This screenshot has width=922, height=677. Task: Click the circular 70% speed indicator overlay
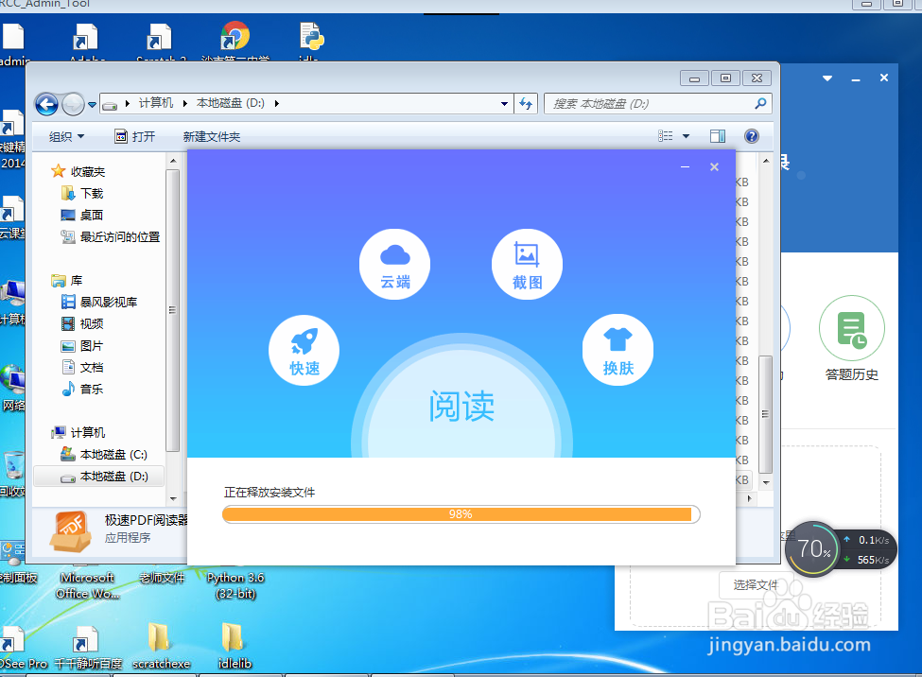click(x=815, y=548)
